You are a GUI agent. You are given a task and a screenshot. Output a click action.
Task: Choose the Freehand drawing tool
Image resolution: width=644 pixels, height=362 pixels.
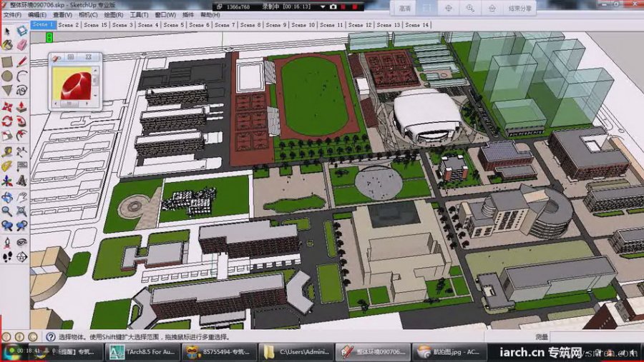click(21, 90)
